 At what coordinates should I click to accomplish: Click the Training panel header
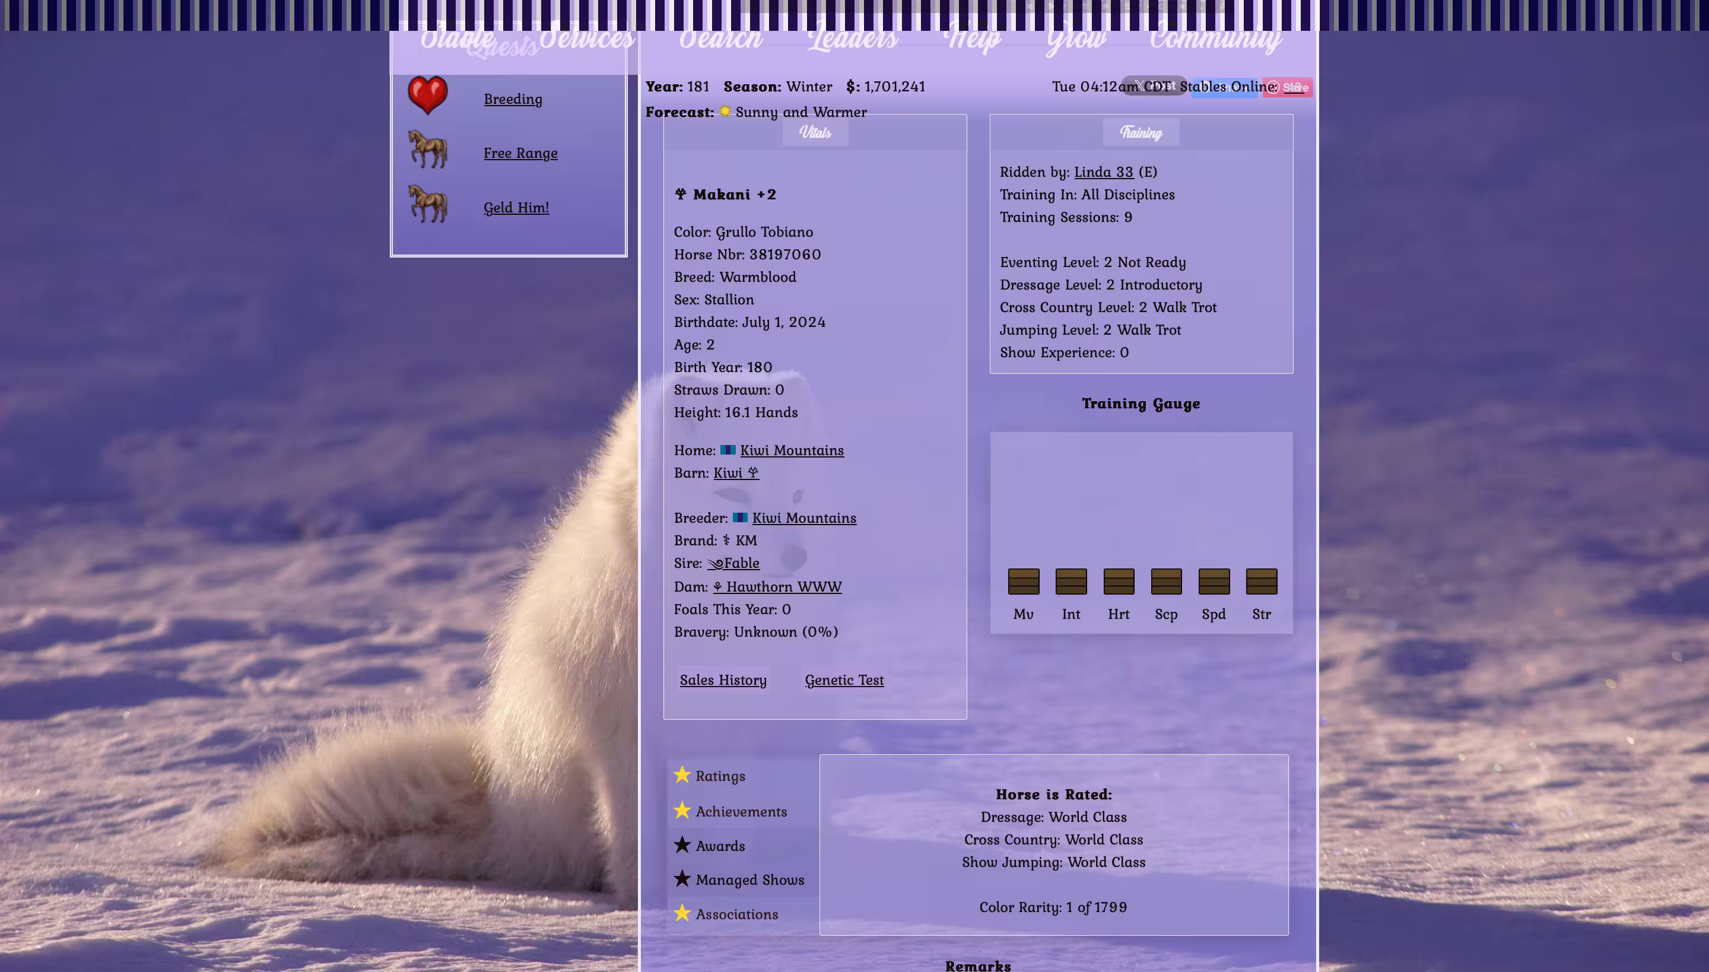click(x=1141, y=132)
